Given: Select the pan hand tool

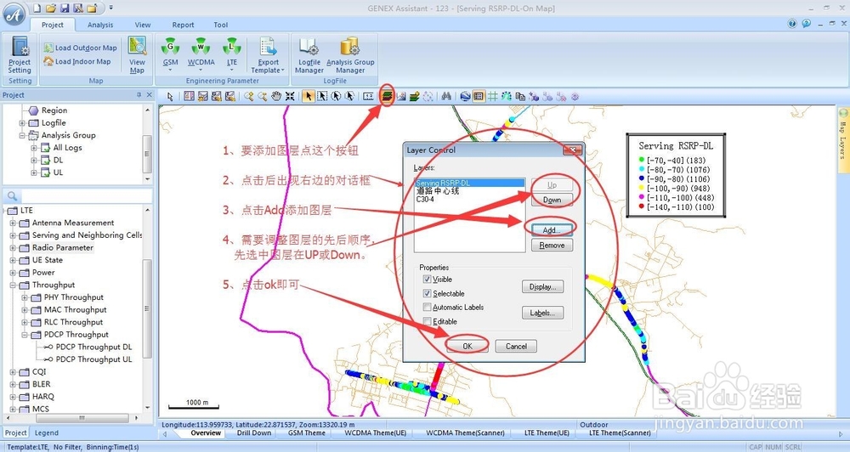Looking at the screenshot, I should [x=276, y=97].
